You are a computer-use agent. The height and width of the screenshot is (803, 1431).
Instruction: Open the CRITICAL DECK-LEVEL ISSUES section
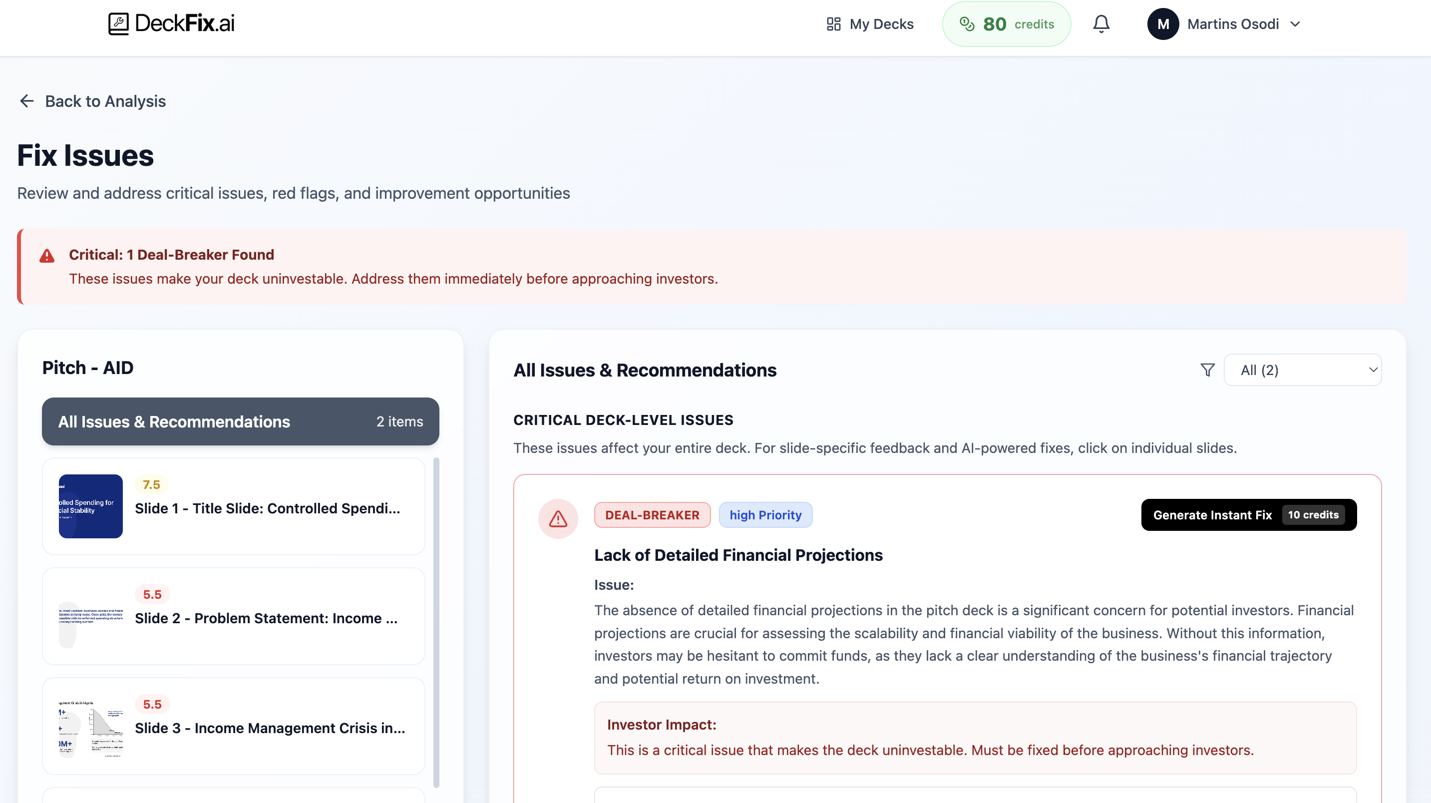point(624,419)
